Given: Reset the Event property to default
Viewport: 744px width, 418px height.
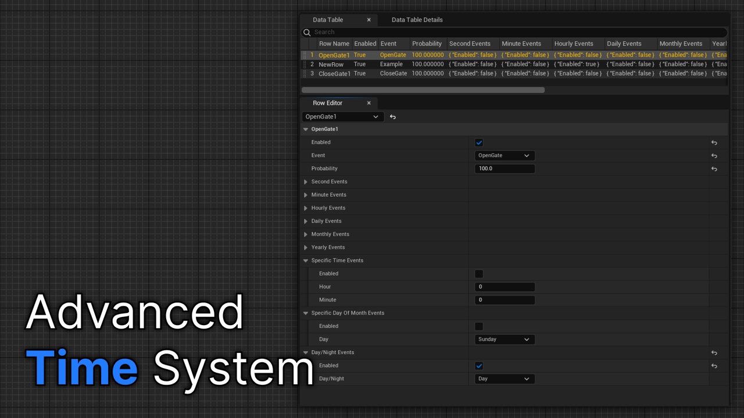Looking at the screenshot, I should (714, 156).
